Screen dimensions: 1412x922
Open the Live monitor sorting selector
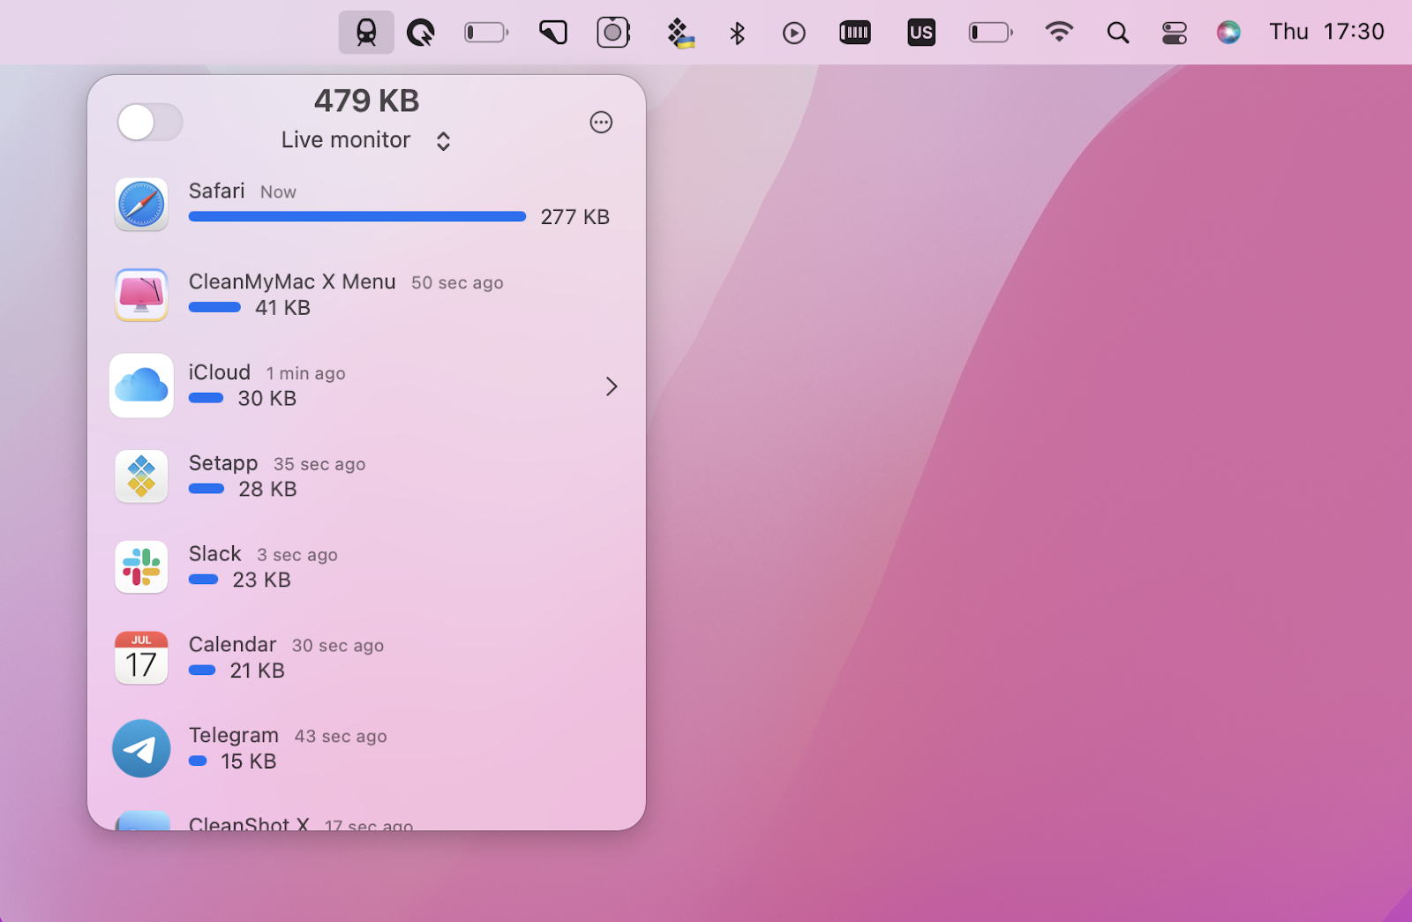[x=443, y=140]
